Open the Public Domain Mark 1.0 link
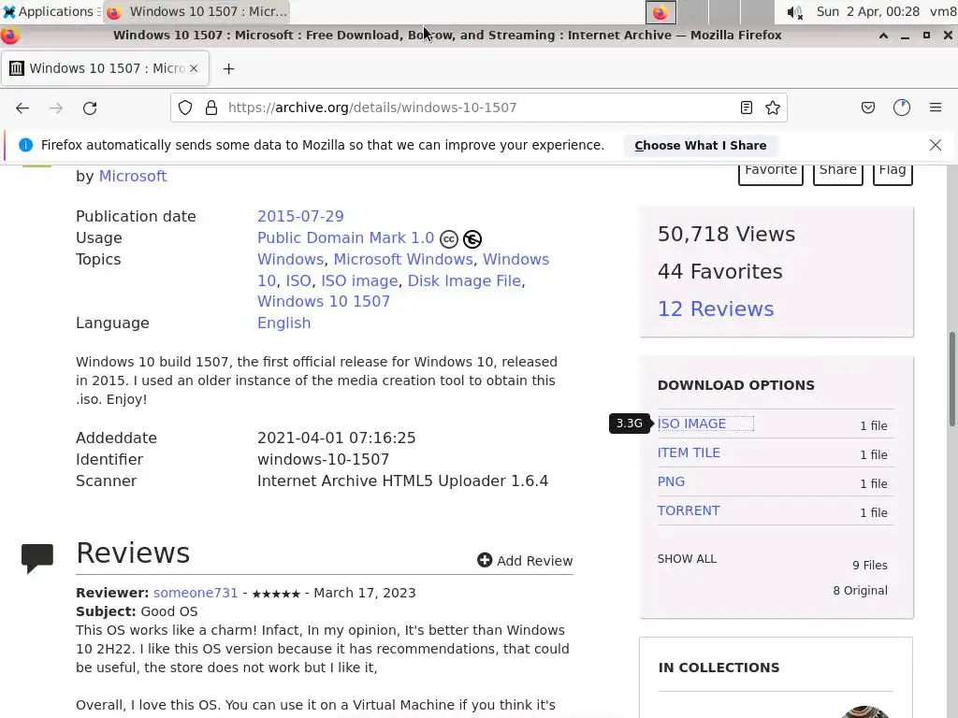Viewport: 958px width, 718px height. pos(345,238)
